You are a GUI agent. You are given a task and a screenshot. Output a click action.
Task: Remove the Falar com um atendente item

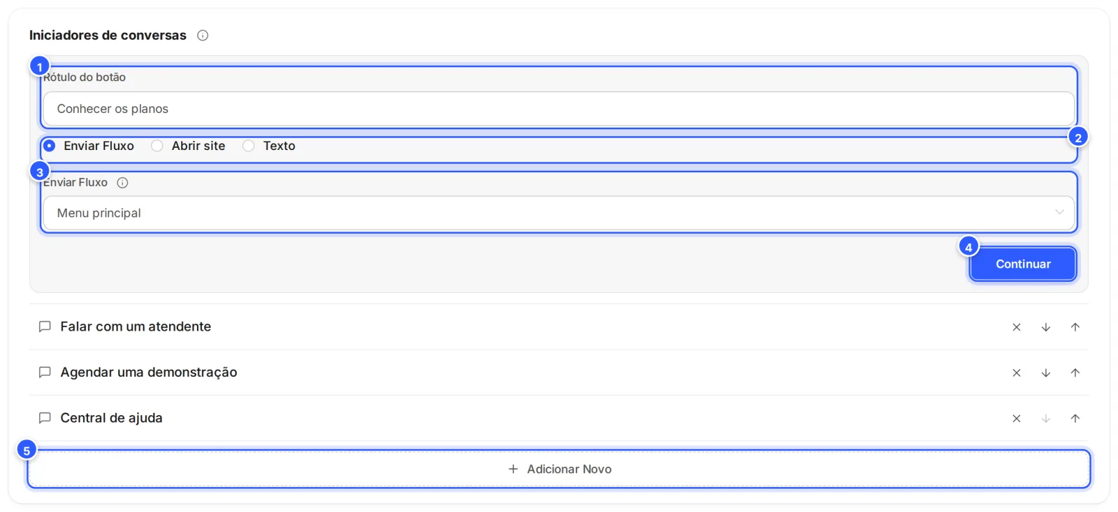coord(1017,327)
